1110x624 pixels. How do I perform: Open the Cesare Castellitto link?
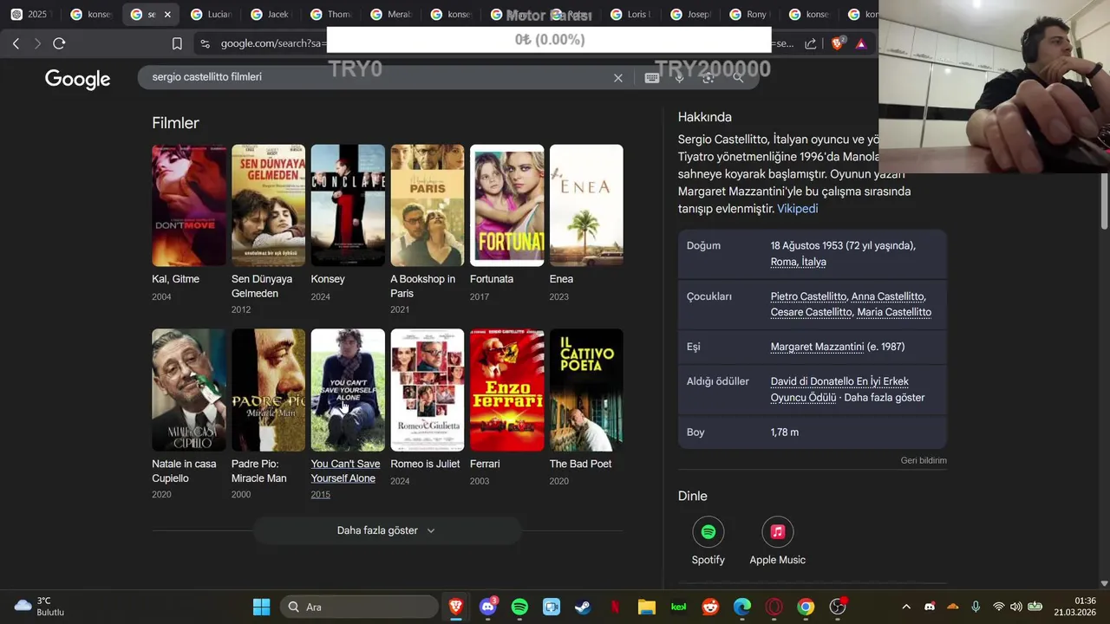click(811, 312)
